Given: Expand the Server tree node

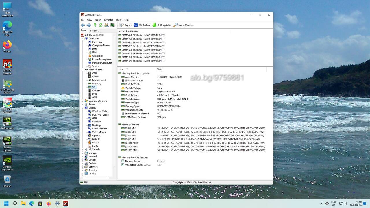Looking at the screenshot, I should point(82,104).
